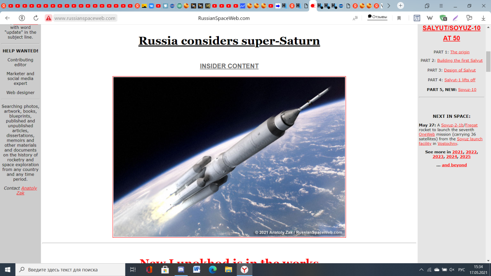Click the page's vertical scrollbar thumb

pyautogui.click(x=488, y=61)
